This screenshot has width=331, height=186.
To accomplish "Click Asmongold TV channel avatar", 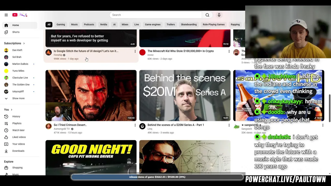I will coord(49,126).
